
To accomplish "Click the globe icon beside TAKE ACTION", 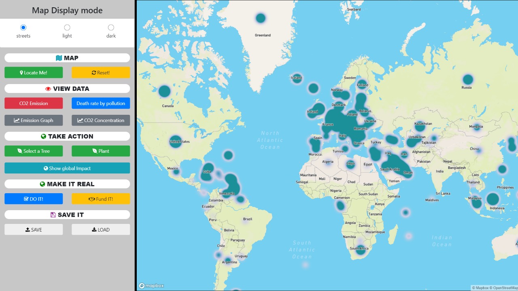I will (x=43, y=137).
